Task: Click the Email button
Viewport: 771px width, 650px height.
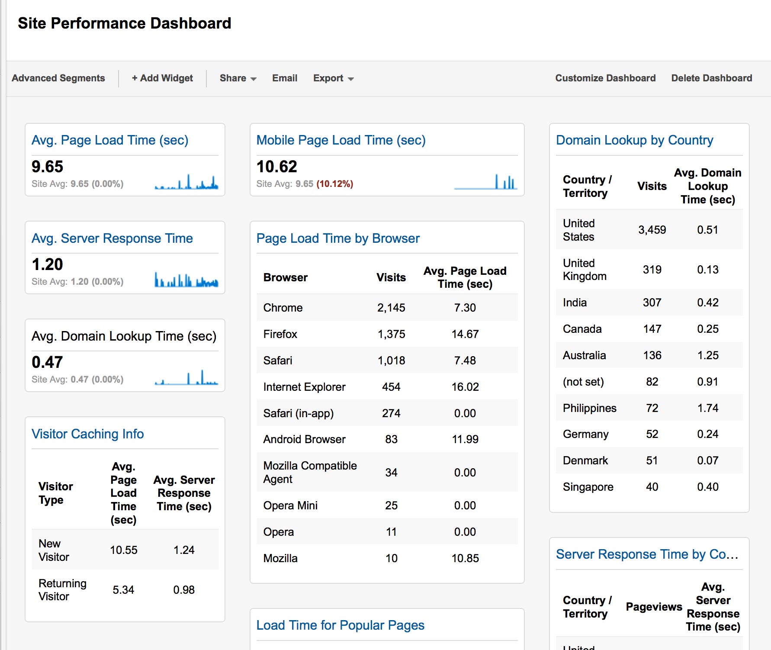Action: point(285,78)
